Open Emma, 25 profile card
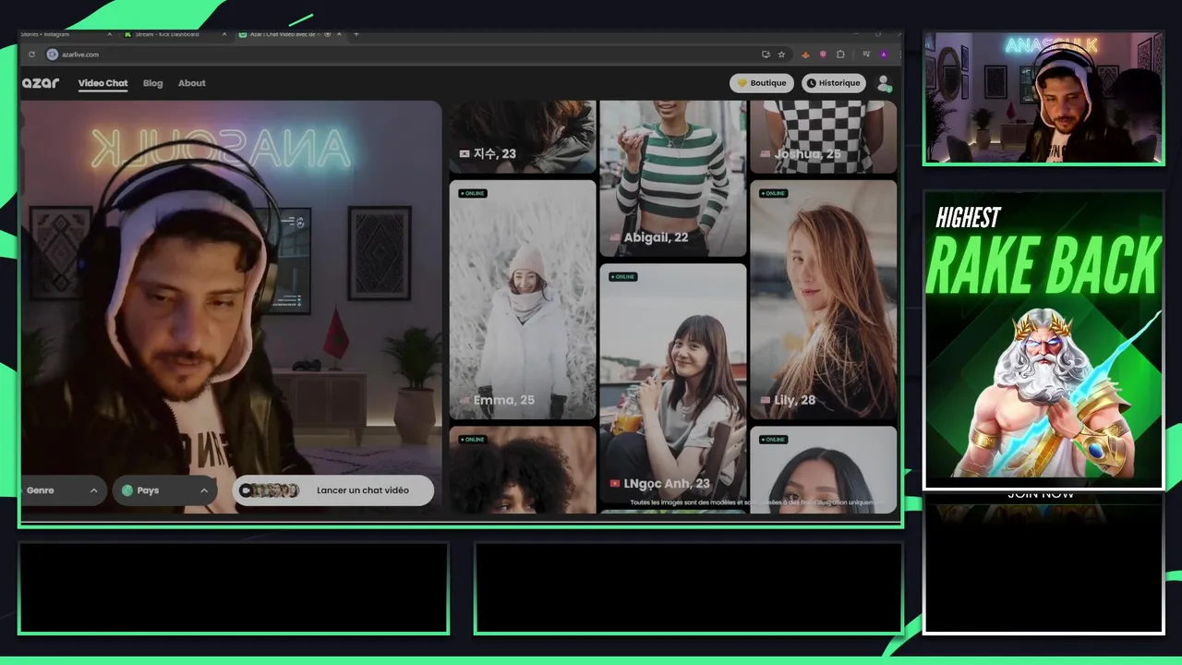 [523, 300]
